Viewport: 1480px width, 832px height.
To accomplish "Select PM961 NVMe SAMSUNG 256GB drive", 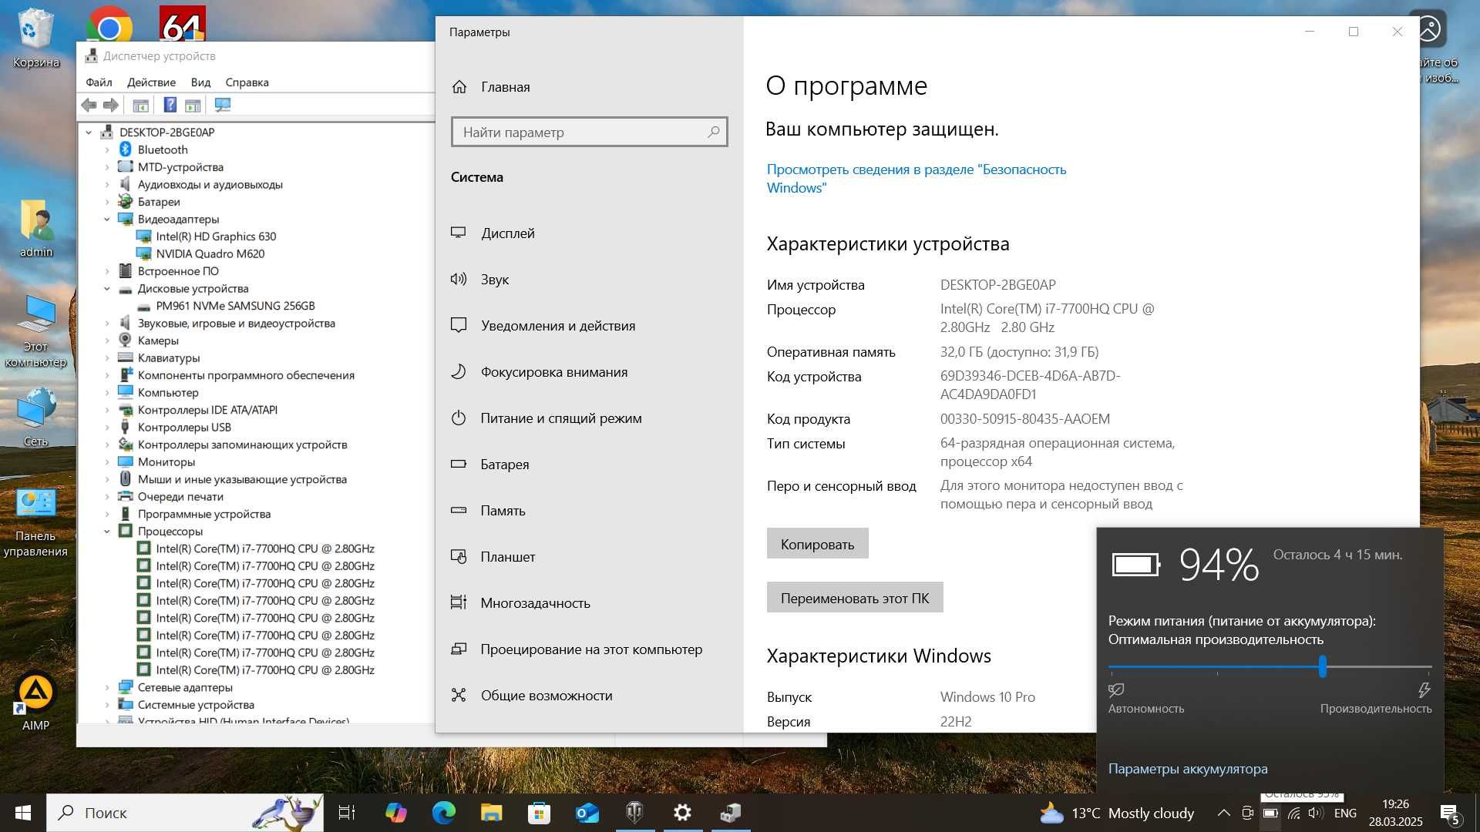I will (235, 306).
